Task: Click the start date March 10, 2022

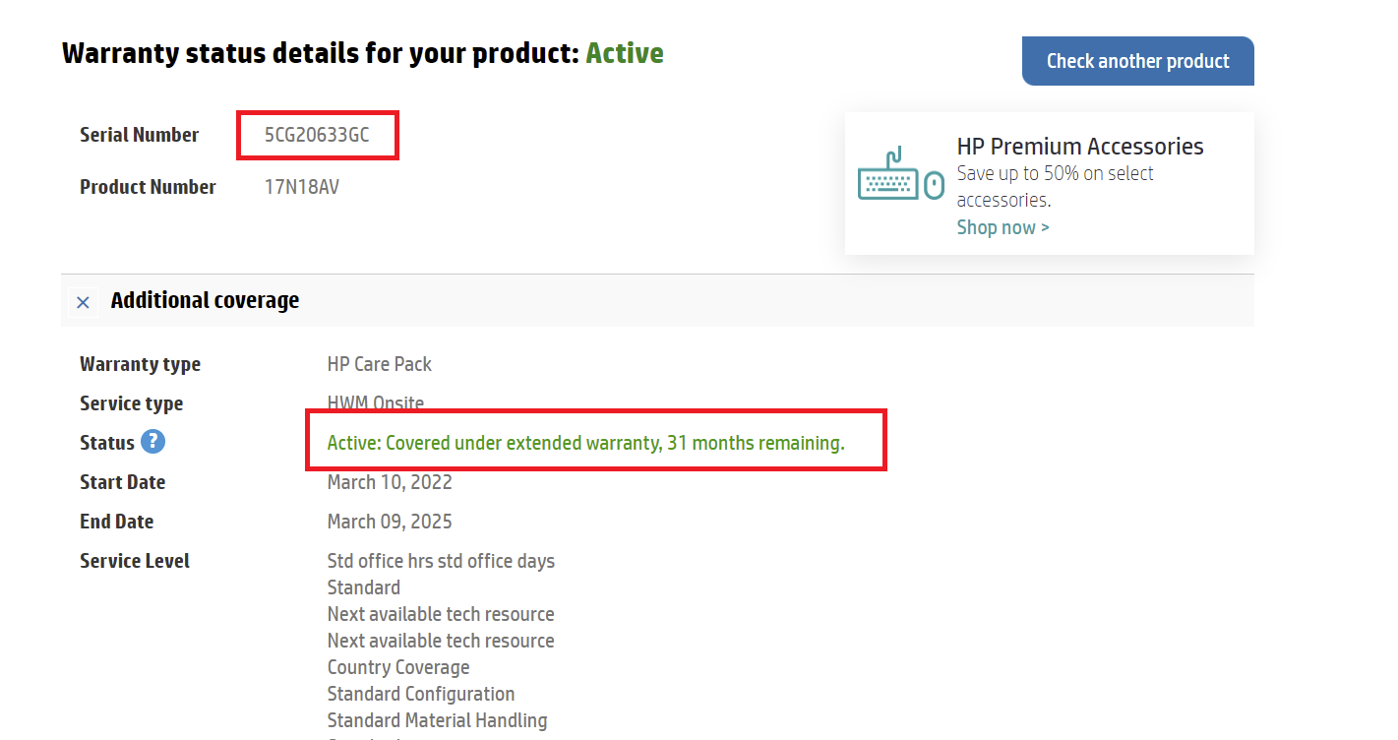Action: [390, 482]
